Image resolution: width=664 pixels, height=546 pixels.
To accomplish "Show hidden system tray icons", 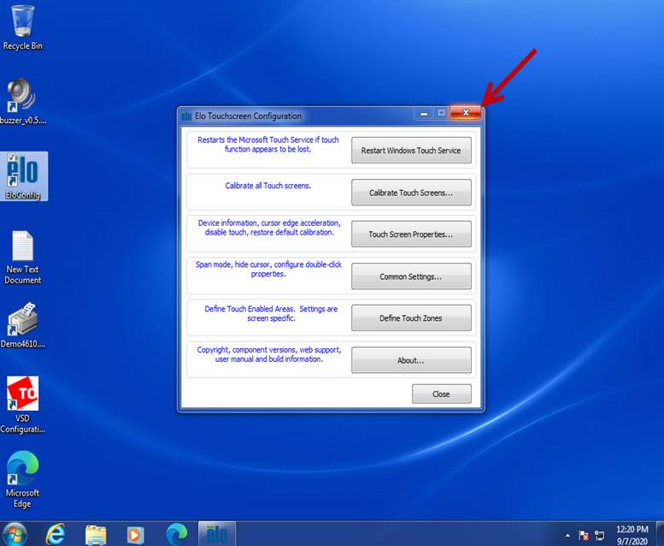I will 568,534.
